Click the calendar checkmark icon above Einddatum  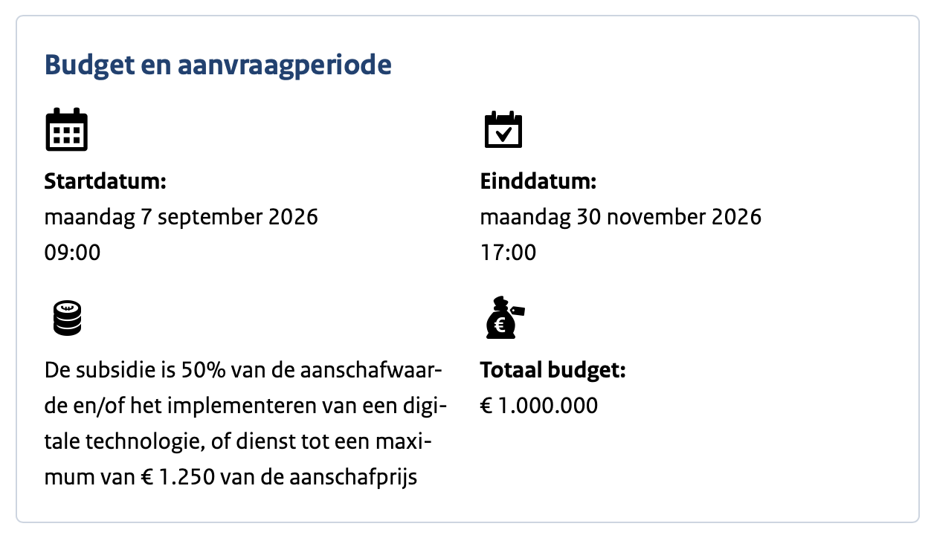tap(503, 129)
